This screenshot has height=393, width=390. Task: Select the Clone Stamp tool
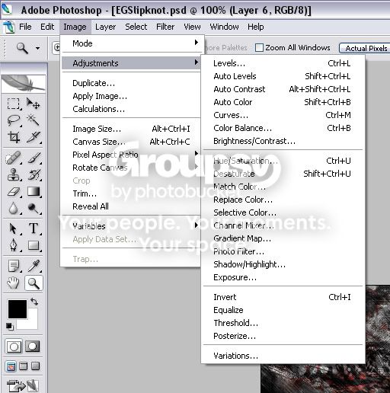pos(13,175)
